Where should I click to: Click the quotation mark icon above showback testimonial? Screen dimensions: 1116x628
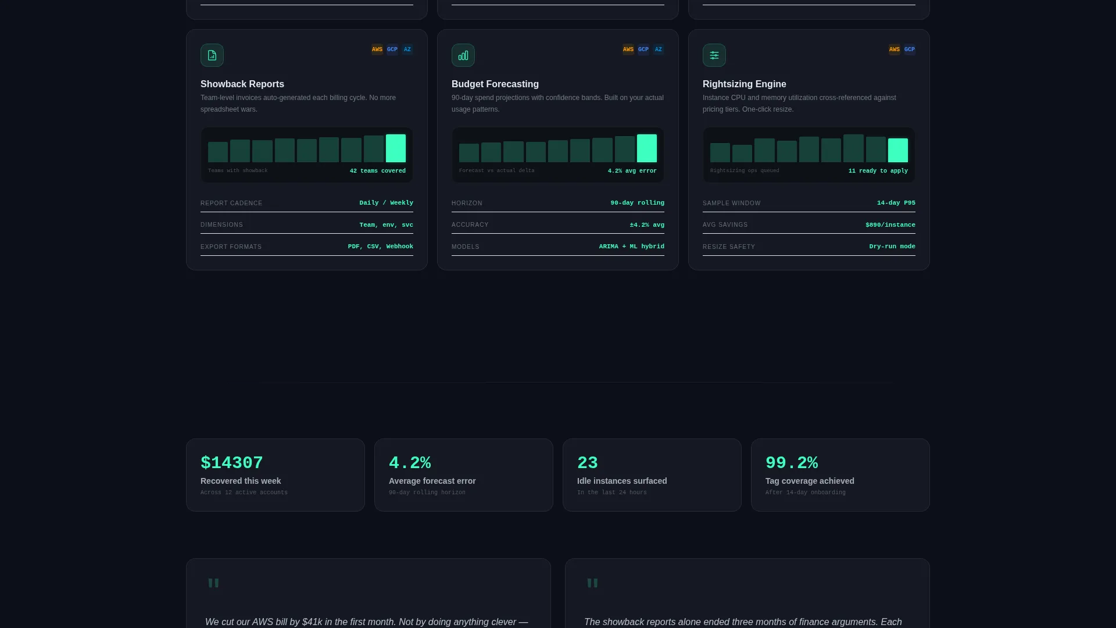coord(592,583)
